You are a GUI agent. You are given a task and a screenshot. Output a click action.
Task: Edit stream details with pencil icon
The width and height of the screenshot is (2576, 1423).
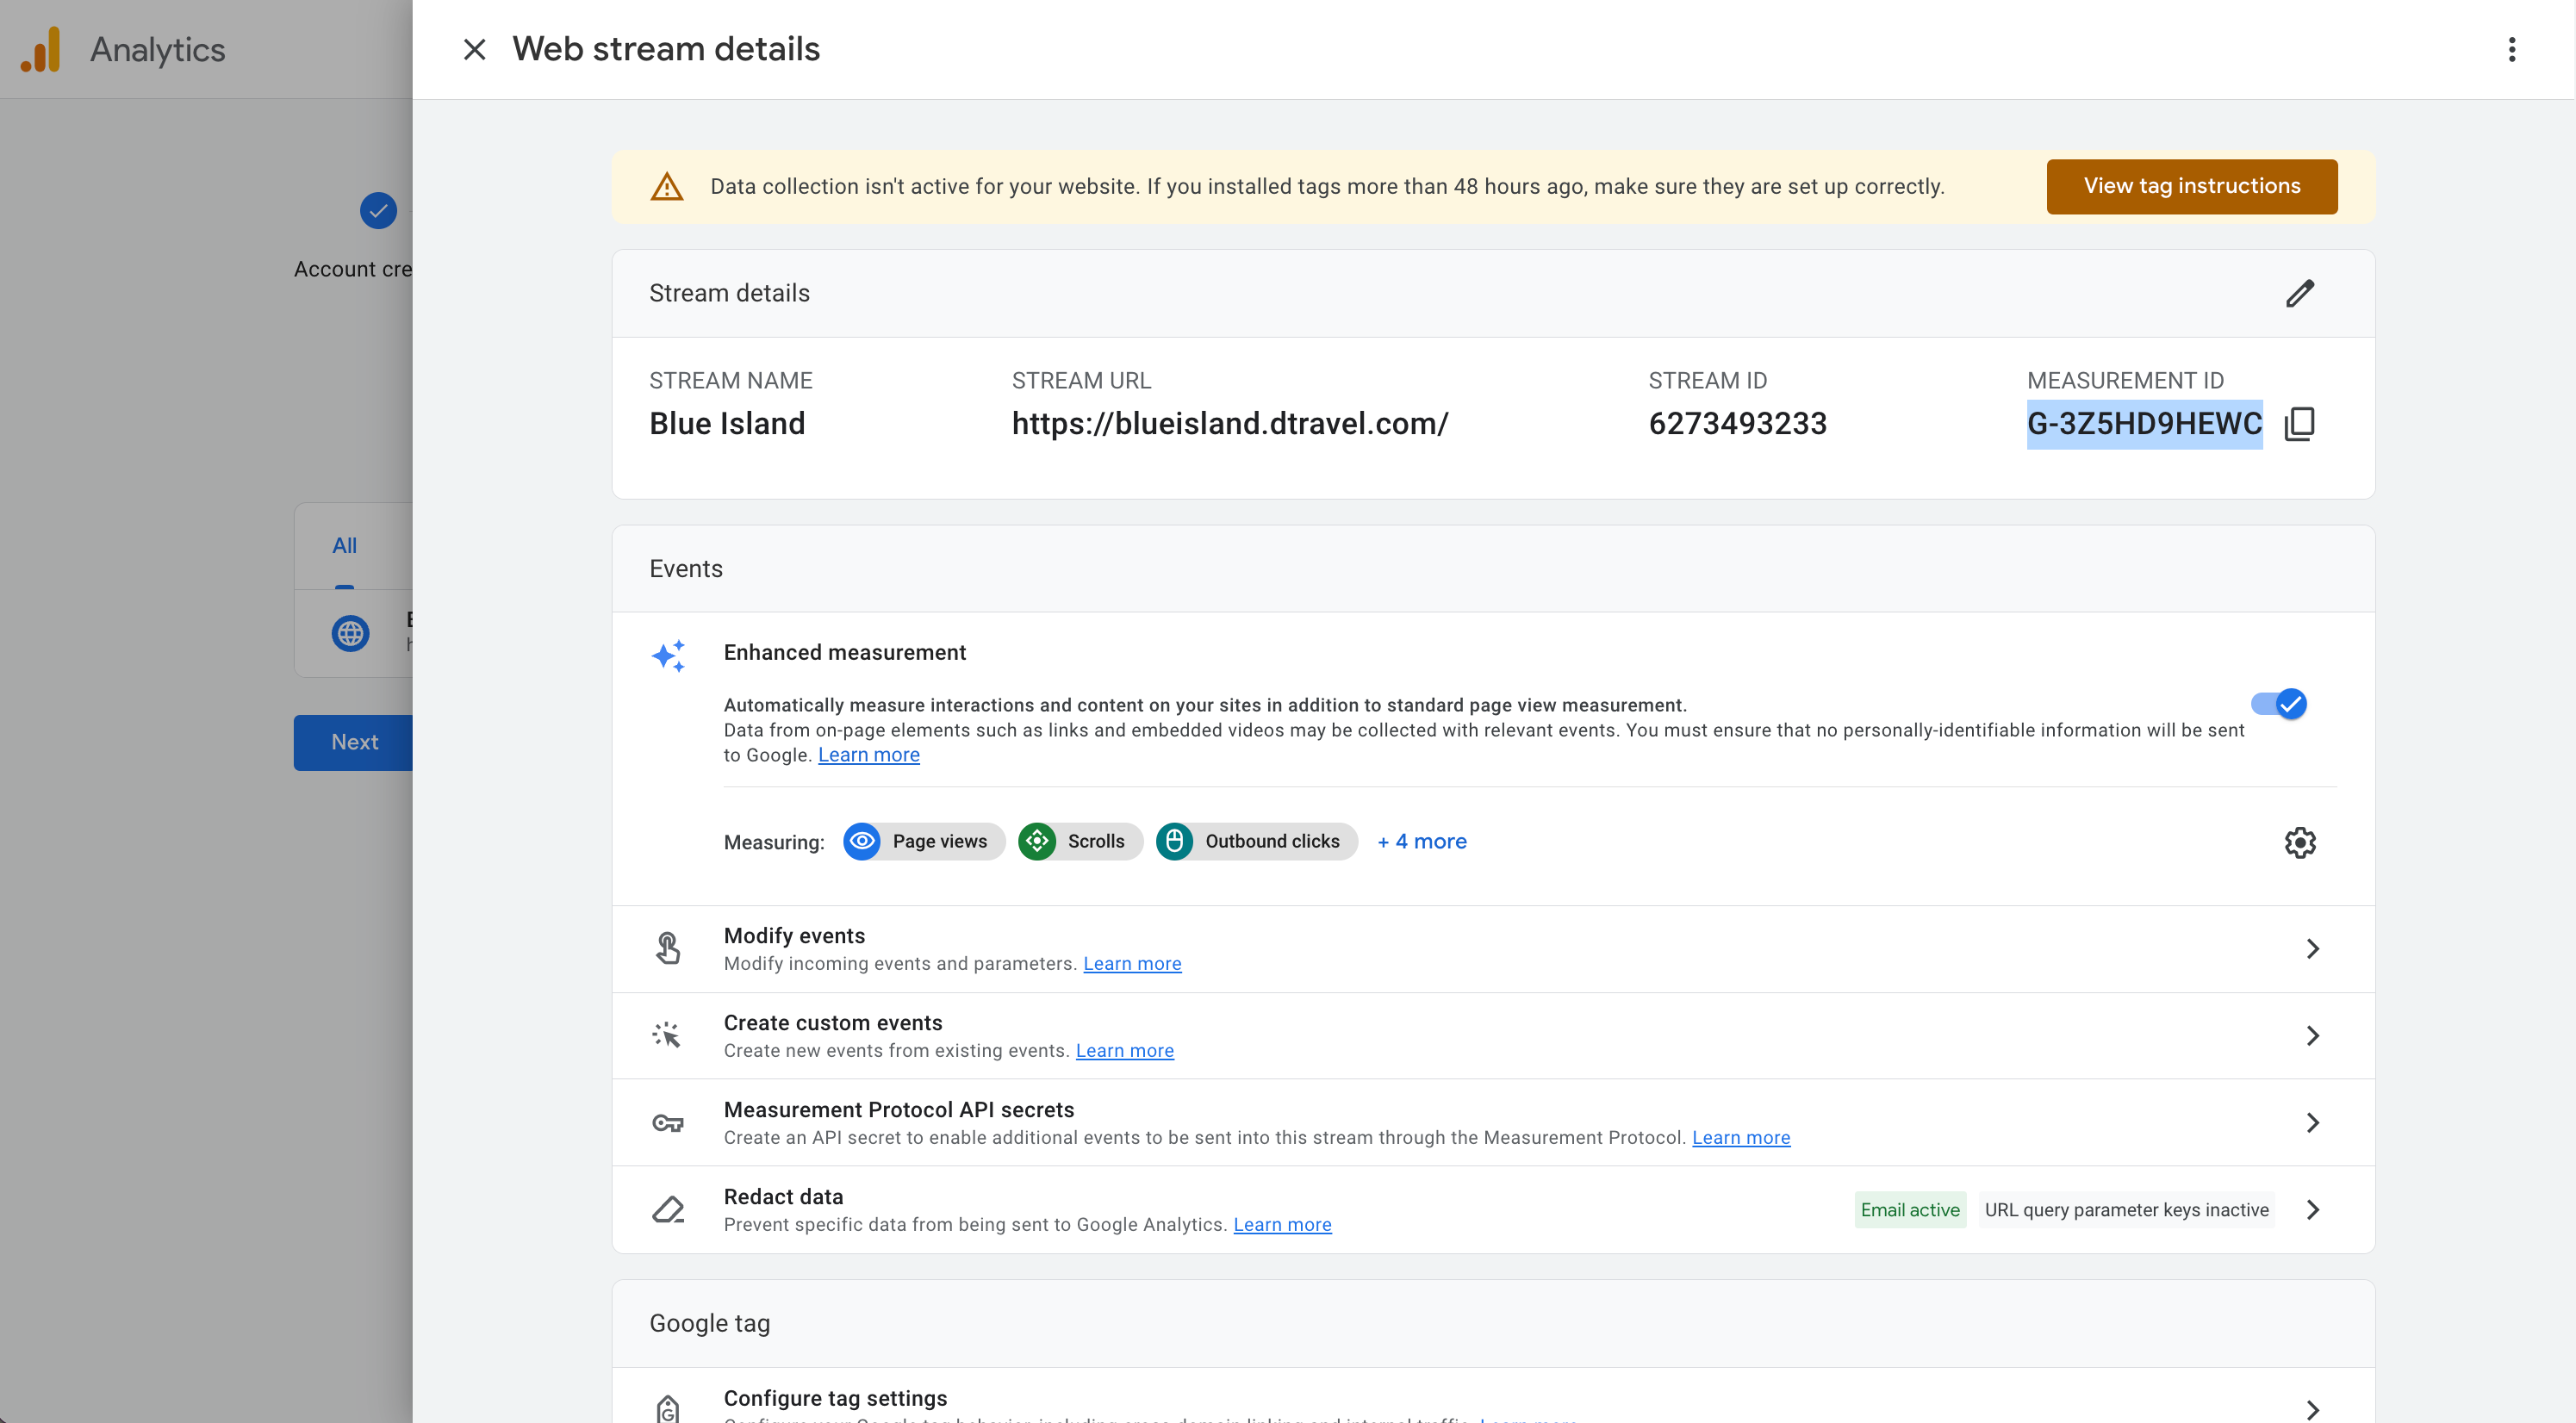pos(2299,293)
